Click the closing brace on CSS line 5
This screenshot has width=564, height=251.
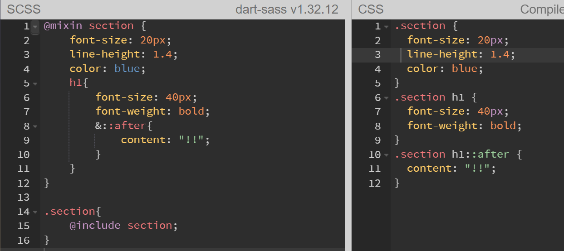pyautogui.click(x=397, y=83)
